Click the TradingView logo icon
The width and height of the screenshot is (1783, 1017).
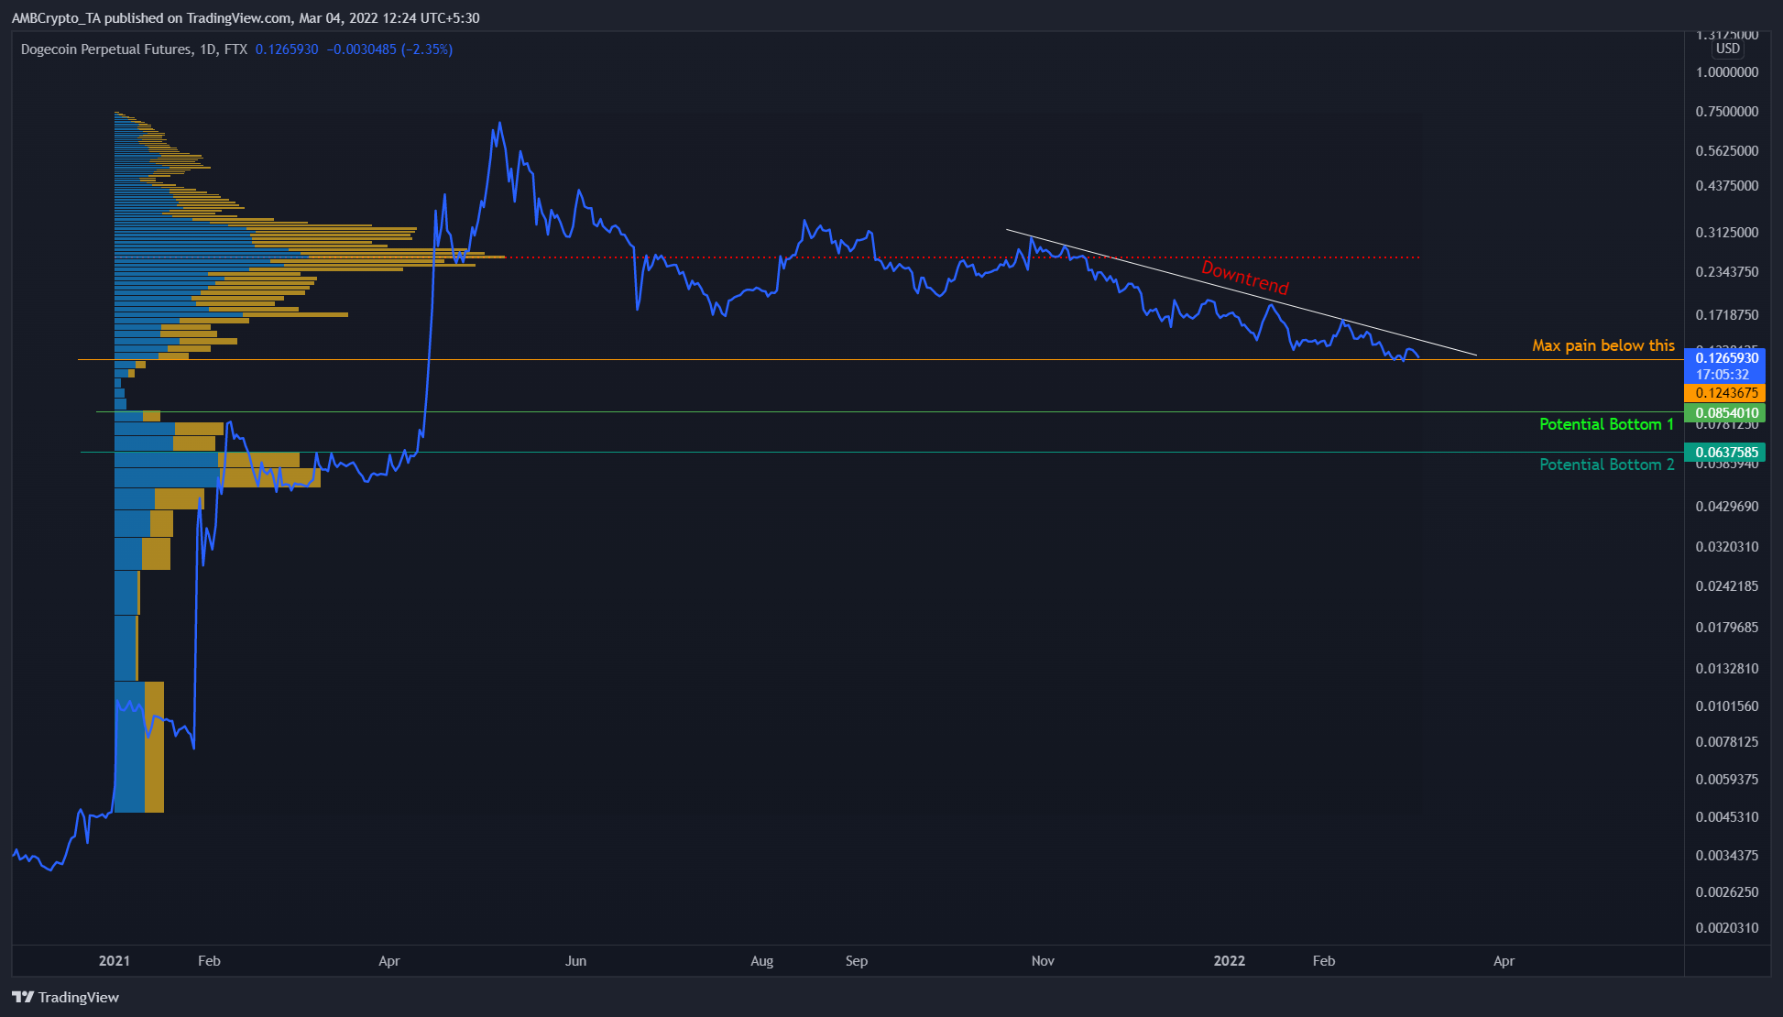(23, 997)
